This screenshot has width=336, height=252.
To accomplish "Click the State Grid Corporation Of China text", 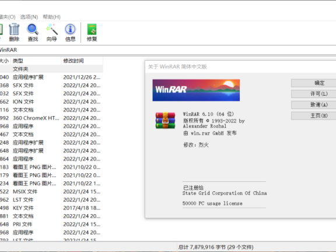I will (x=225, y=193).
